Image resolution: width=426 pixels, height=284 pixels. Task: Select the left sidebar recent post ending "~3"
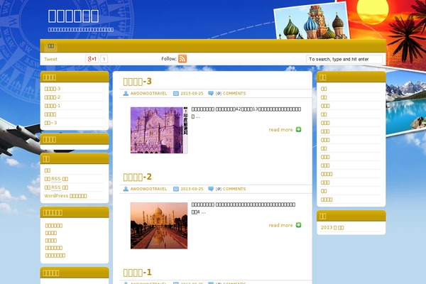click(x=50, y=123)
